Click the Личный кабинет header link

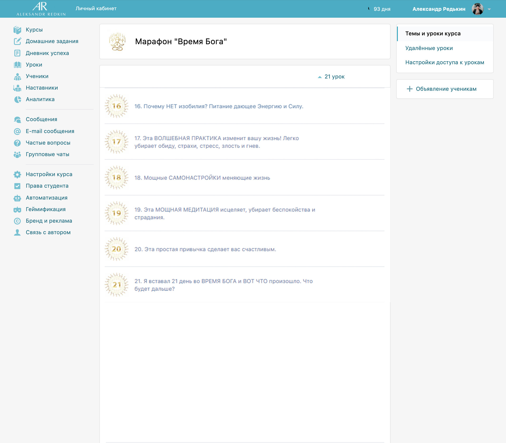tap(96, 8)
